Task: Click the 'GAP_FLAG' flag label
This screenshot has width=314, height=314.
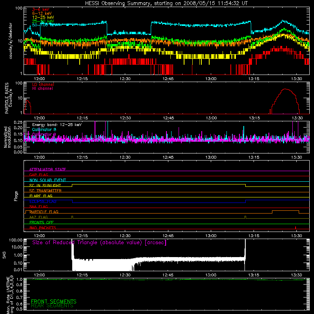Action: [x=38, y=175]
